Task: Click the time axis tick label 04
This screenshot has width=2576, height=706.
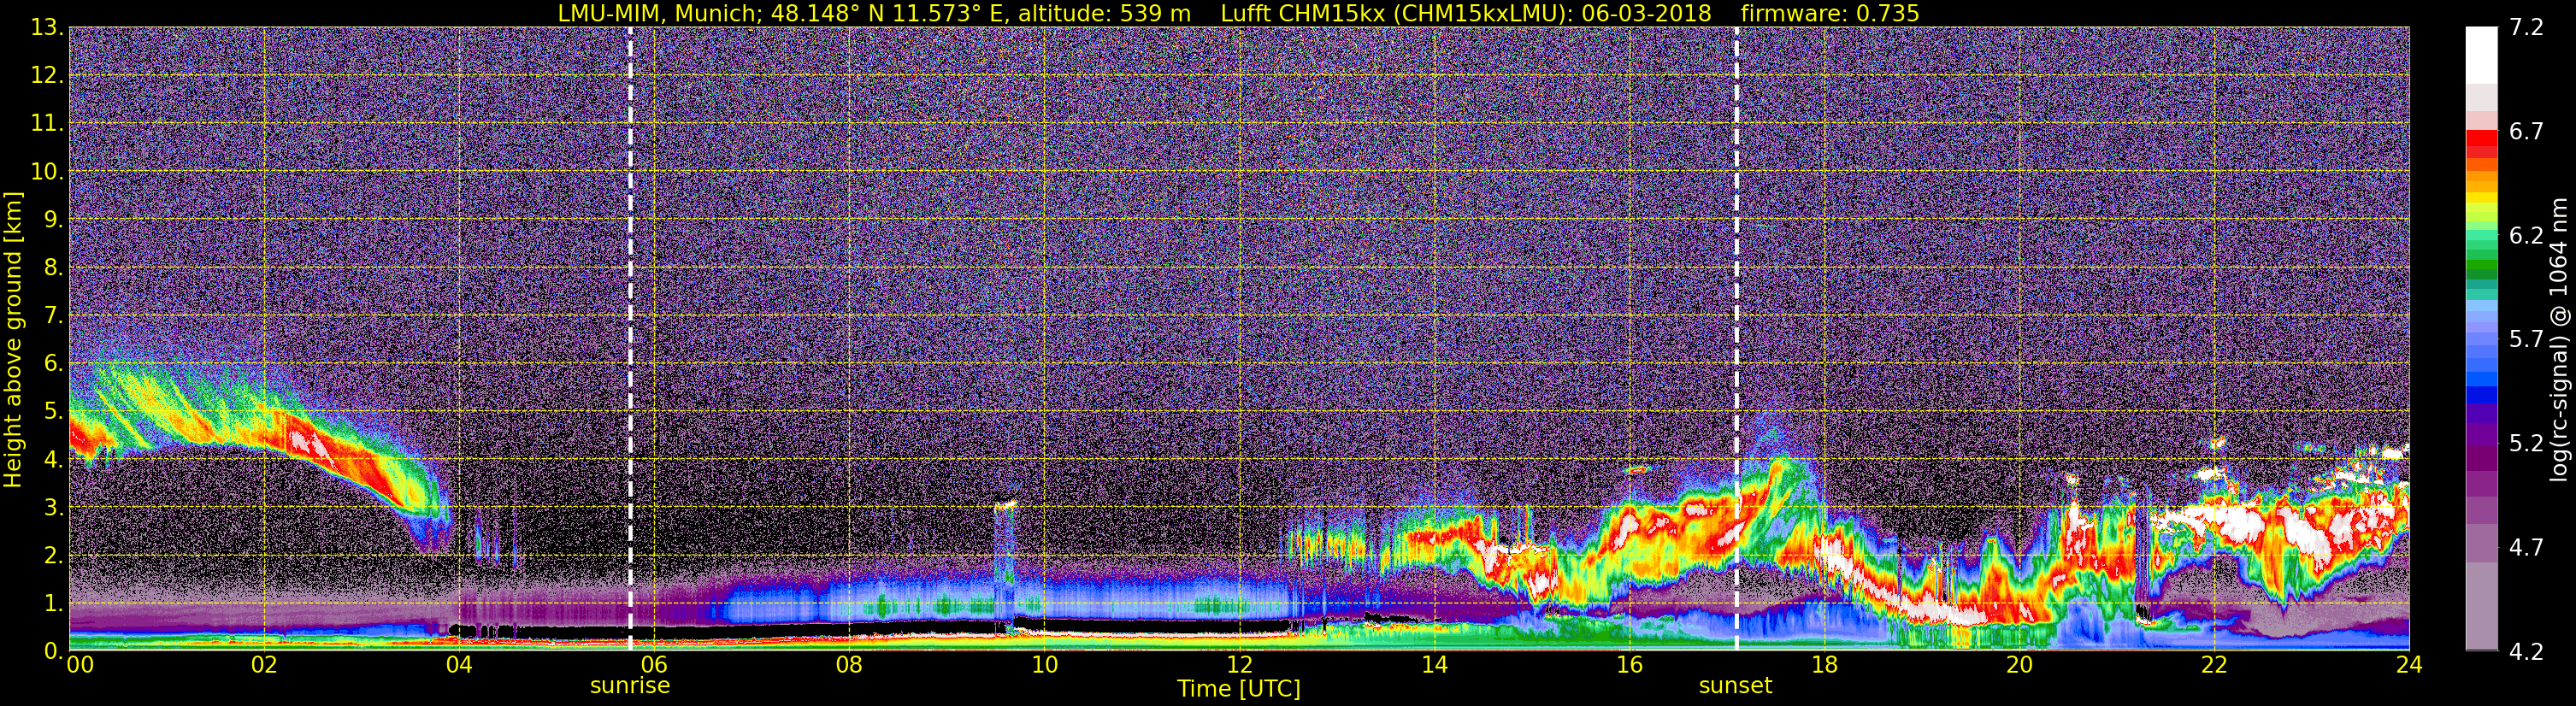Action: (459, 665)
